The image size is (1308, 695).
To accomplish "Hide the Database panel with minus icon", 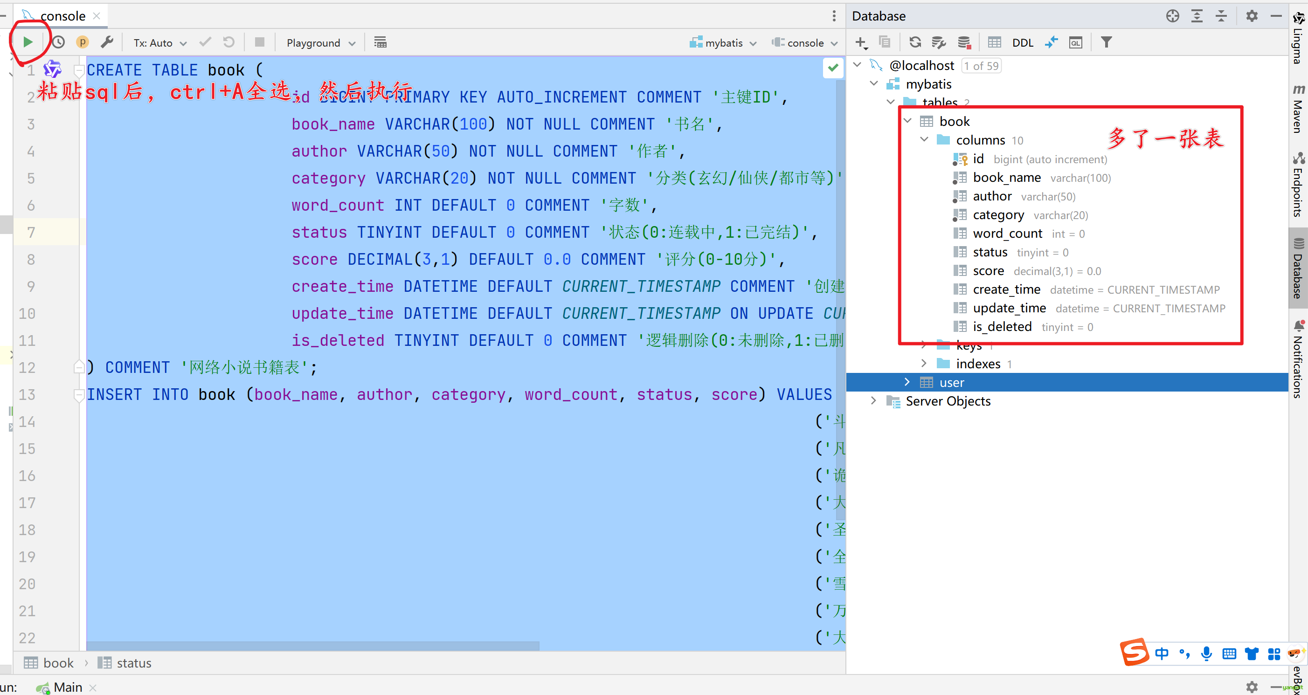I will click(x=1276, y=16).
